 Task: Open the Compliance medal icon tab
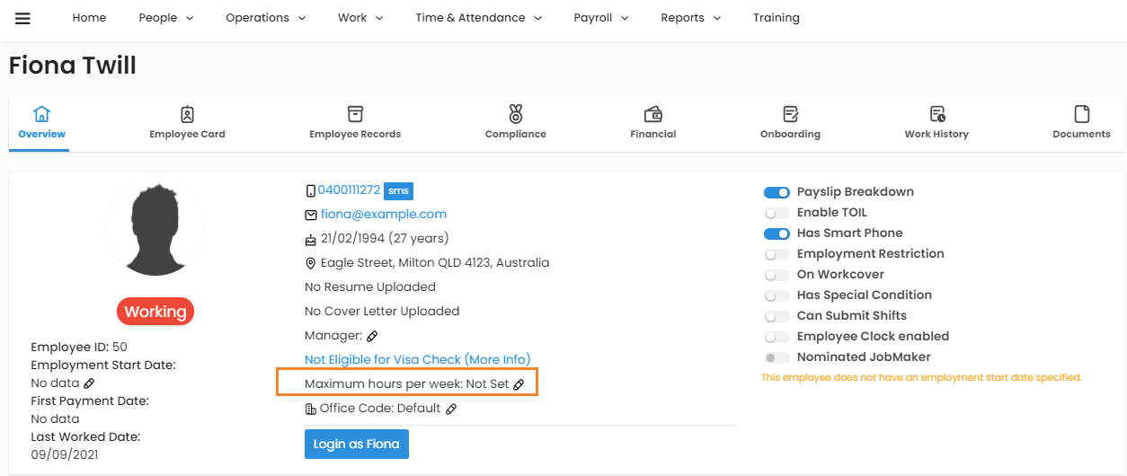coord(515,114)
